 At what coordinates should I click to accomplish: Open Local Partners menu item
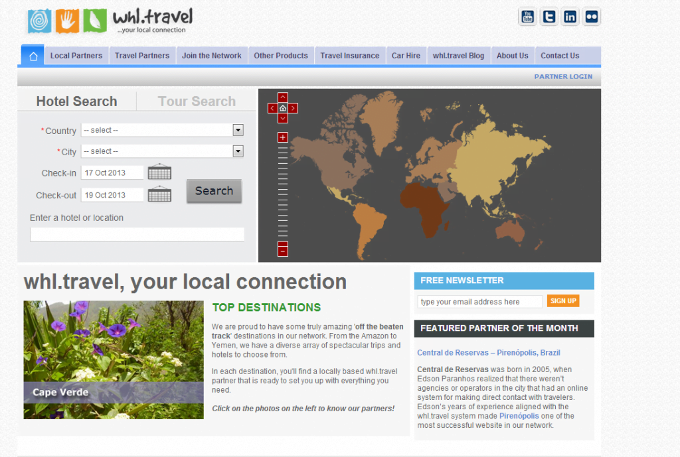76,56
